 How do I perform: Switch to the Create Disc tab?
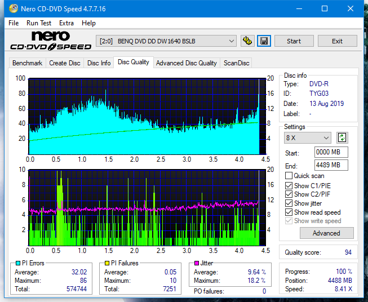point(65,63)
